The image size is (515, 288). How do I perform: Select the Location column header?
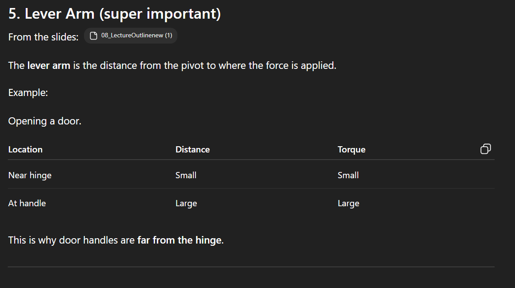pos(25,150)
